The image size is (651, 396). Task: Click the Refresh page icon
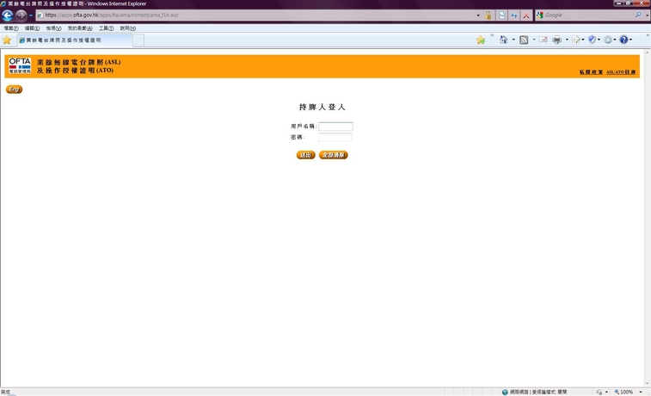pos(514,15)
